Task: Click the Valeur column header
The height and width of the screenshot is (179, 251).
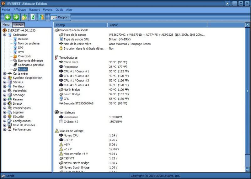Action: 114,25
